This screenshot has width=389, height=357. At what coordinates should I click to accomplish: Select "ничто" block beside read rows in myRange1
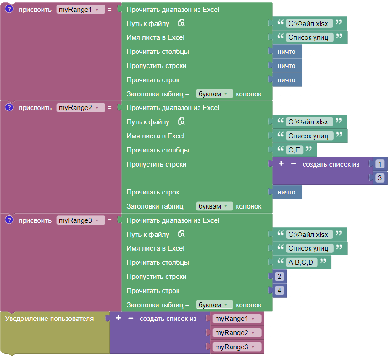287,80
